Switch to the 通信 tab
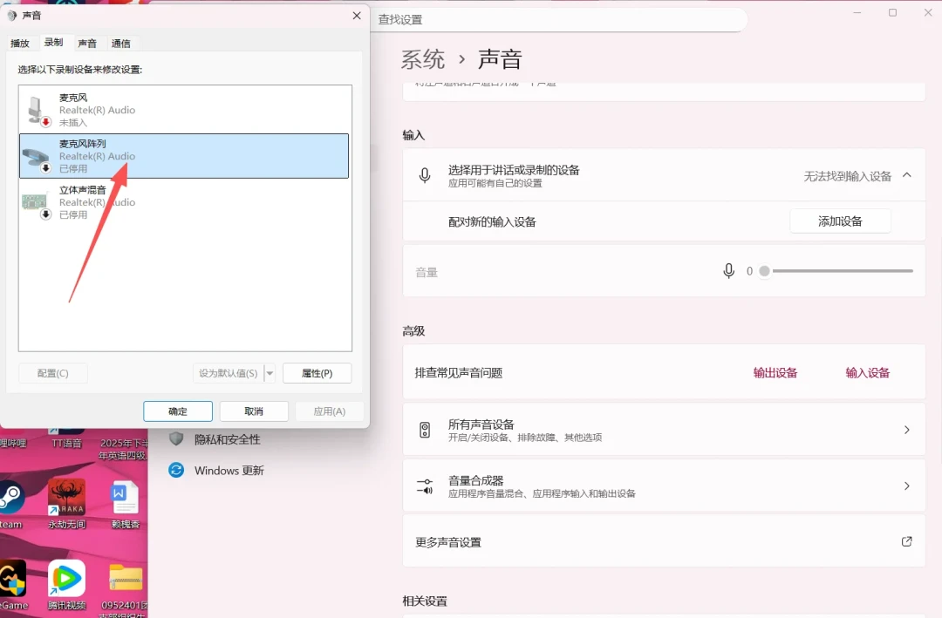The width and height of the screenshot is (942, 618). click(120, 44)
